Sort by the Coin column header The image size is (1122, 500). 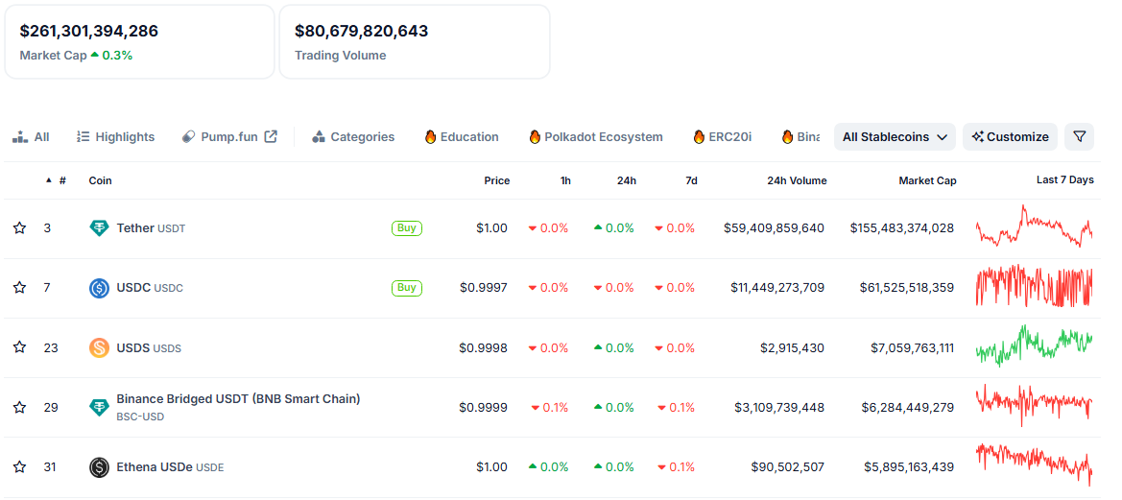click(100, 180)
